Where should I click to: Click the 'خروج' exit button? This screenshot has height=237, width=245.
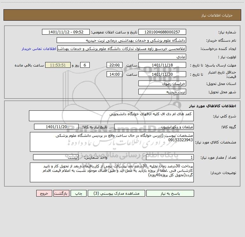tap(44, 193)
